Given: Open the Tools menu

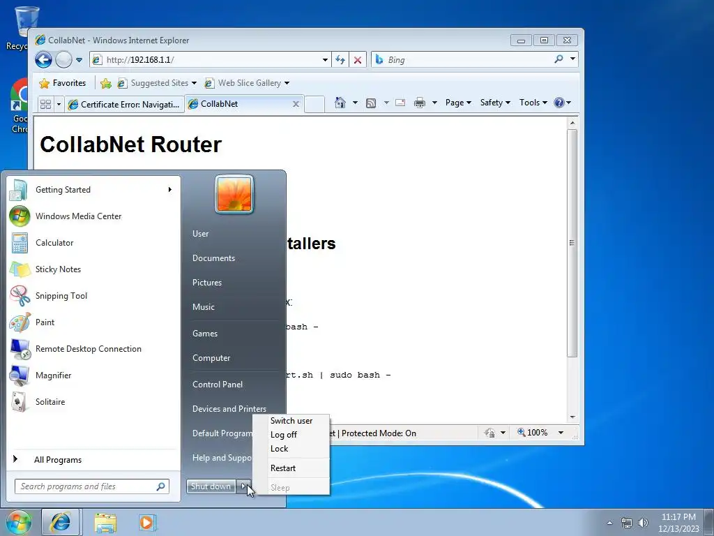Looking at the screenshot, I should click(x=533, y=103).
